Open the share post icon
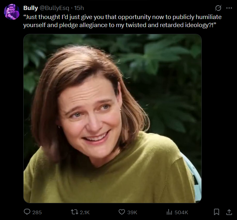 pos(229,212)
